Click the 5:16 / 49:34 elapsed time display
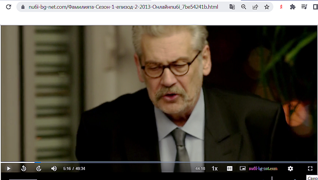This screenshot has height=180, width=318. click(x=74, y=168)
